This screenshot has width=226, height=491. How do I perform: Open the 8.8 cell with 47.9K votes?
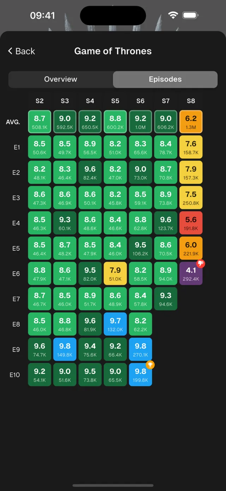pyautogui.click(x=40, y=274)
